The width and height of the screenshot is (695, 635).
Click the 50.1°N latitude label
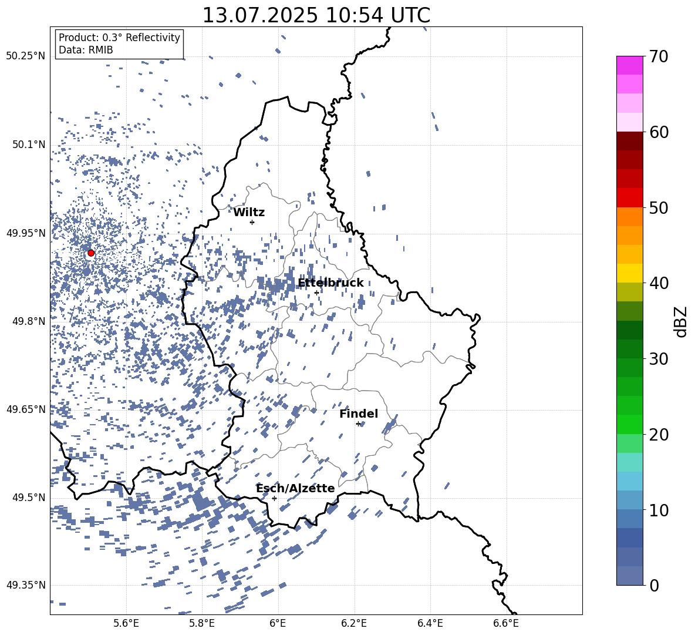[x=28, y=145]
